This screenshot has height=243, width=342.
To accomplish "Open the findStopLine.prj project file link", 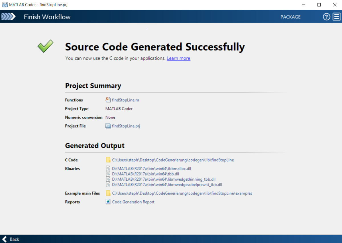I will [126, 126].
